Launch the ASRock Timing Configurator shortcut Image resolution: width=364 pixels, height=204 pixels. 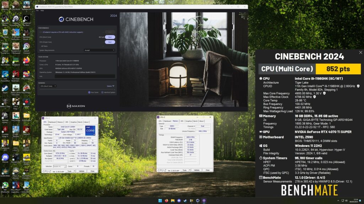coord(5,48)
